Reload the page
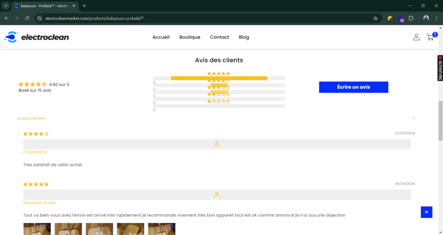Image resolution: width=443 pixels, height=235 pixels. click(27, 18)
